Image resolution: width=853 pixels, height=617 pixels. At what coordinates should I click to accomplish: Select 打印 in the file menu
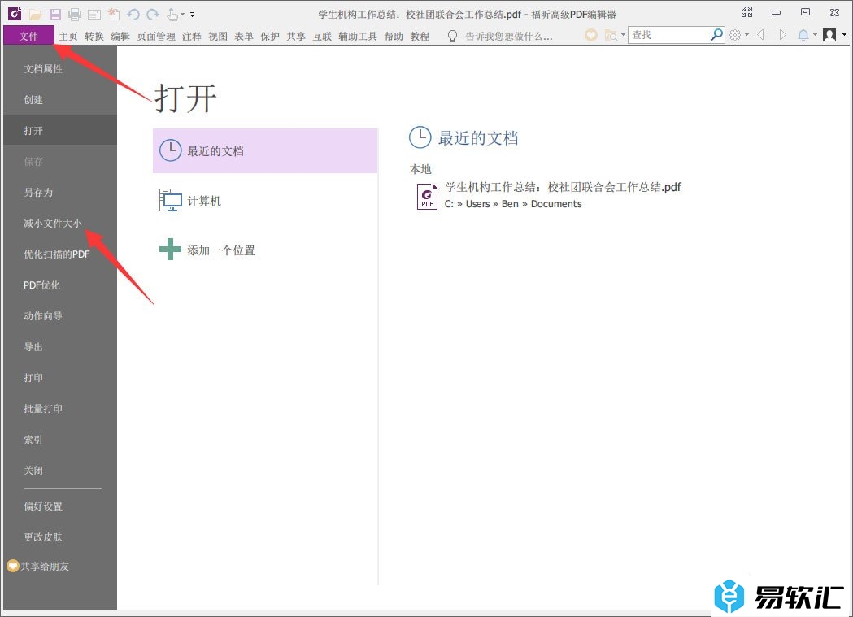tap(60, 378)
